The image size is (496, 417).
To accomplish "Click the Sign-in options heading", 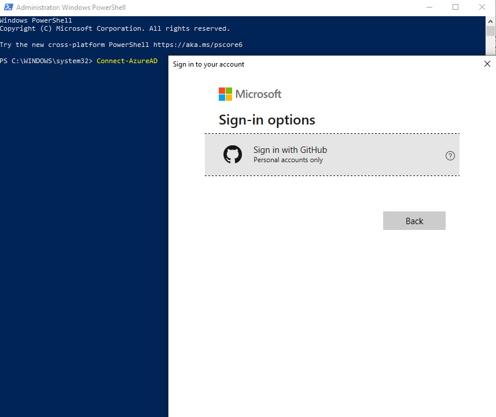I will click(x=267, y=120).
